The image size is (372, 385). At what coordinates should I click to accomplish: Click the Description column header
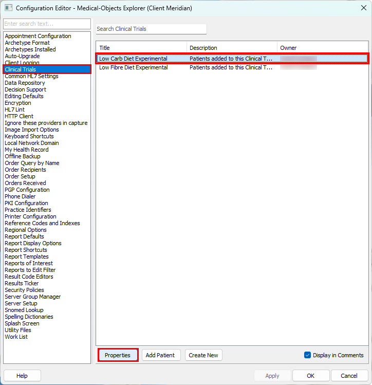click(232, 48)
